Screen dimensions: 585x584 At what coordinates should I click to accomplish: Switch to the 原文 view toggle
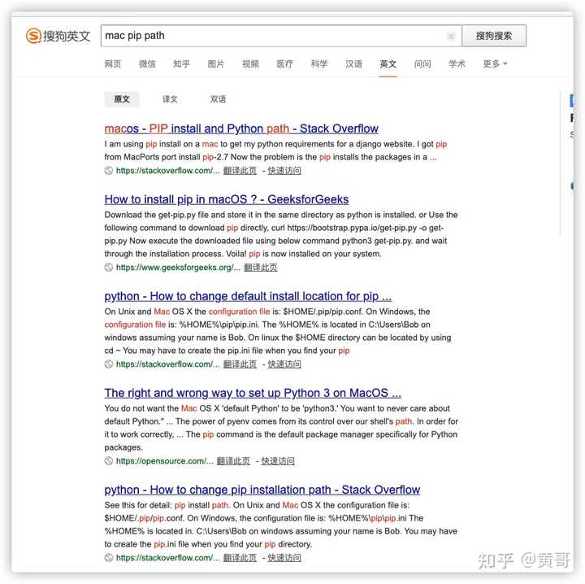(x=122, y=99)
